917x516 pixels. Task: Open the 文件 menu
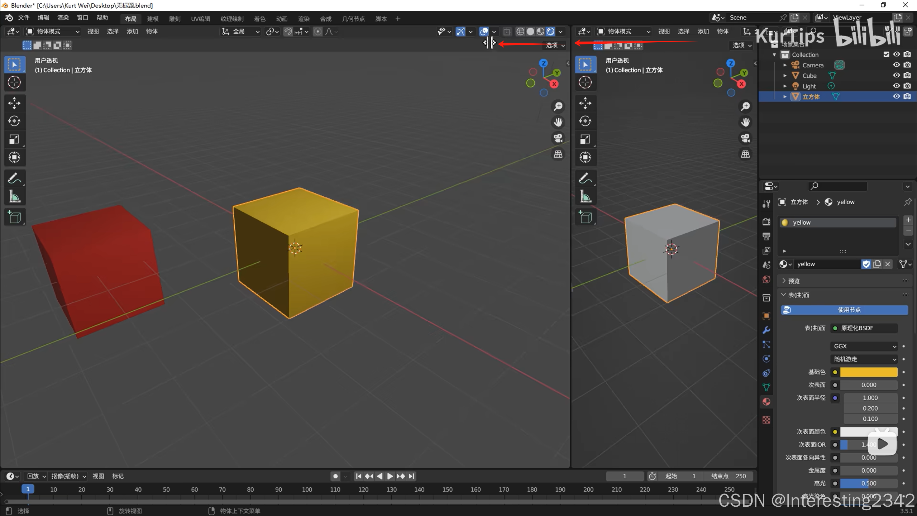pos(24,18)
